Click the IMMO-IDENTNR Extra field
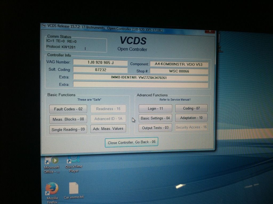This screenshot has height=204, width=273. 140,78
